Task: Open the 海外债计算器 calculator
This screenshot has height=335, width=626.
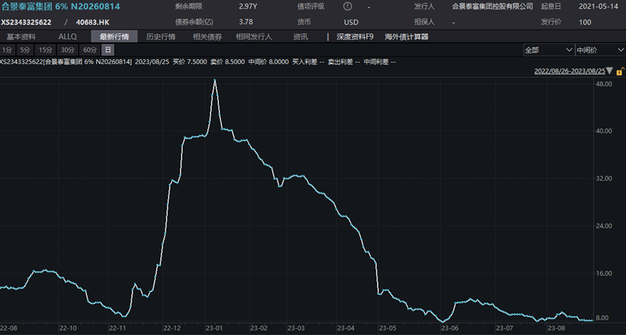Action: pyautogui.click(x=407, y=36)
